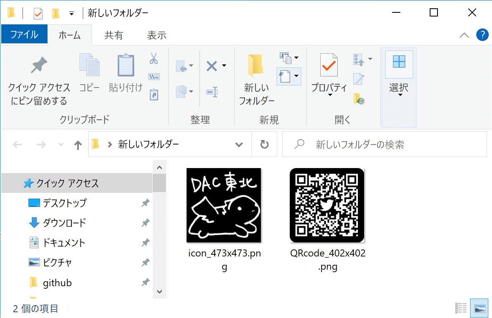Switch to the 共有 tab
The width and height of the screenshot is (492, 318).
(114, 35)
